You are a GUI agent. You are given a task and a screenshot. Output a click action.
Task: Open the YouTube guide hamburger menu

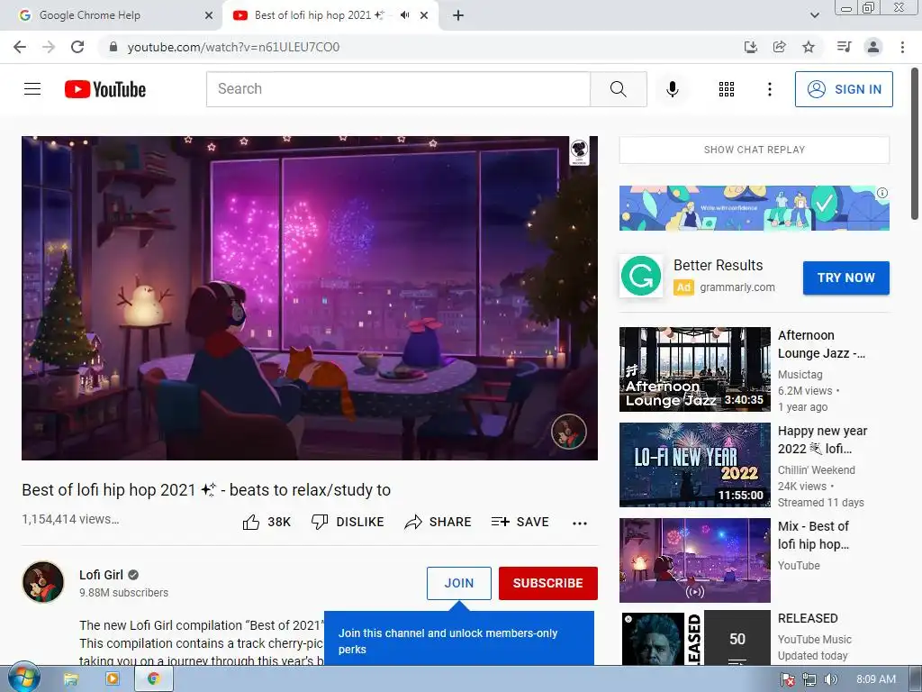(x=32, y=89)
